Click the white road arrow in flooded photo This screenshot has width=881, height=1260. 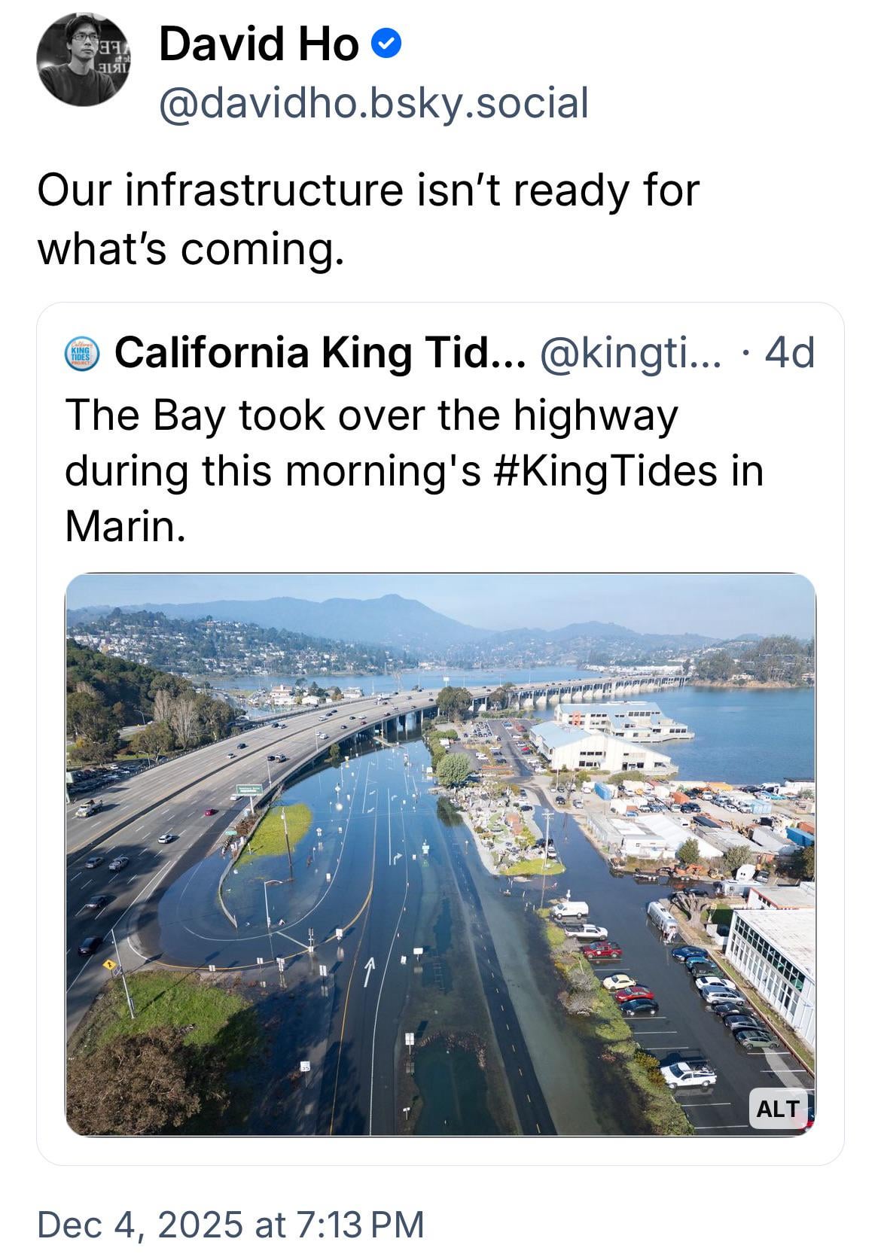point(369,971)
